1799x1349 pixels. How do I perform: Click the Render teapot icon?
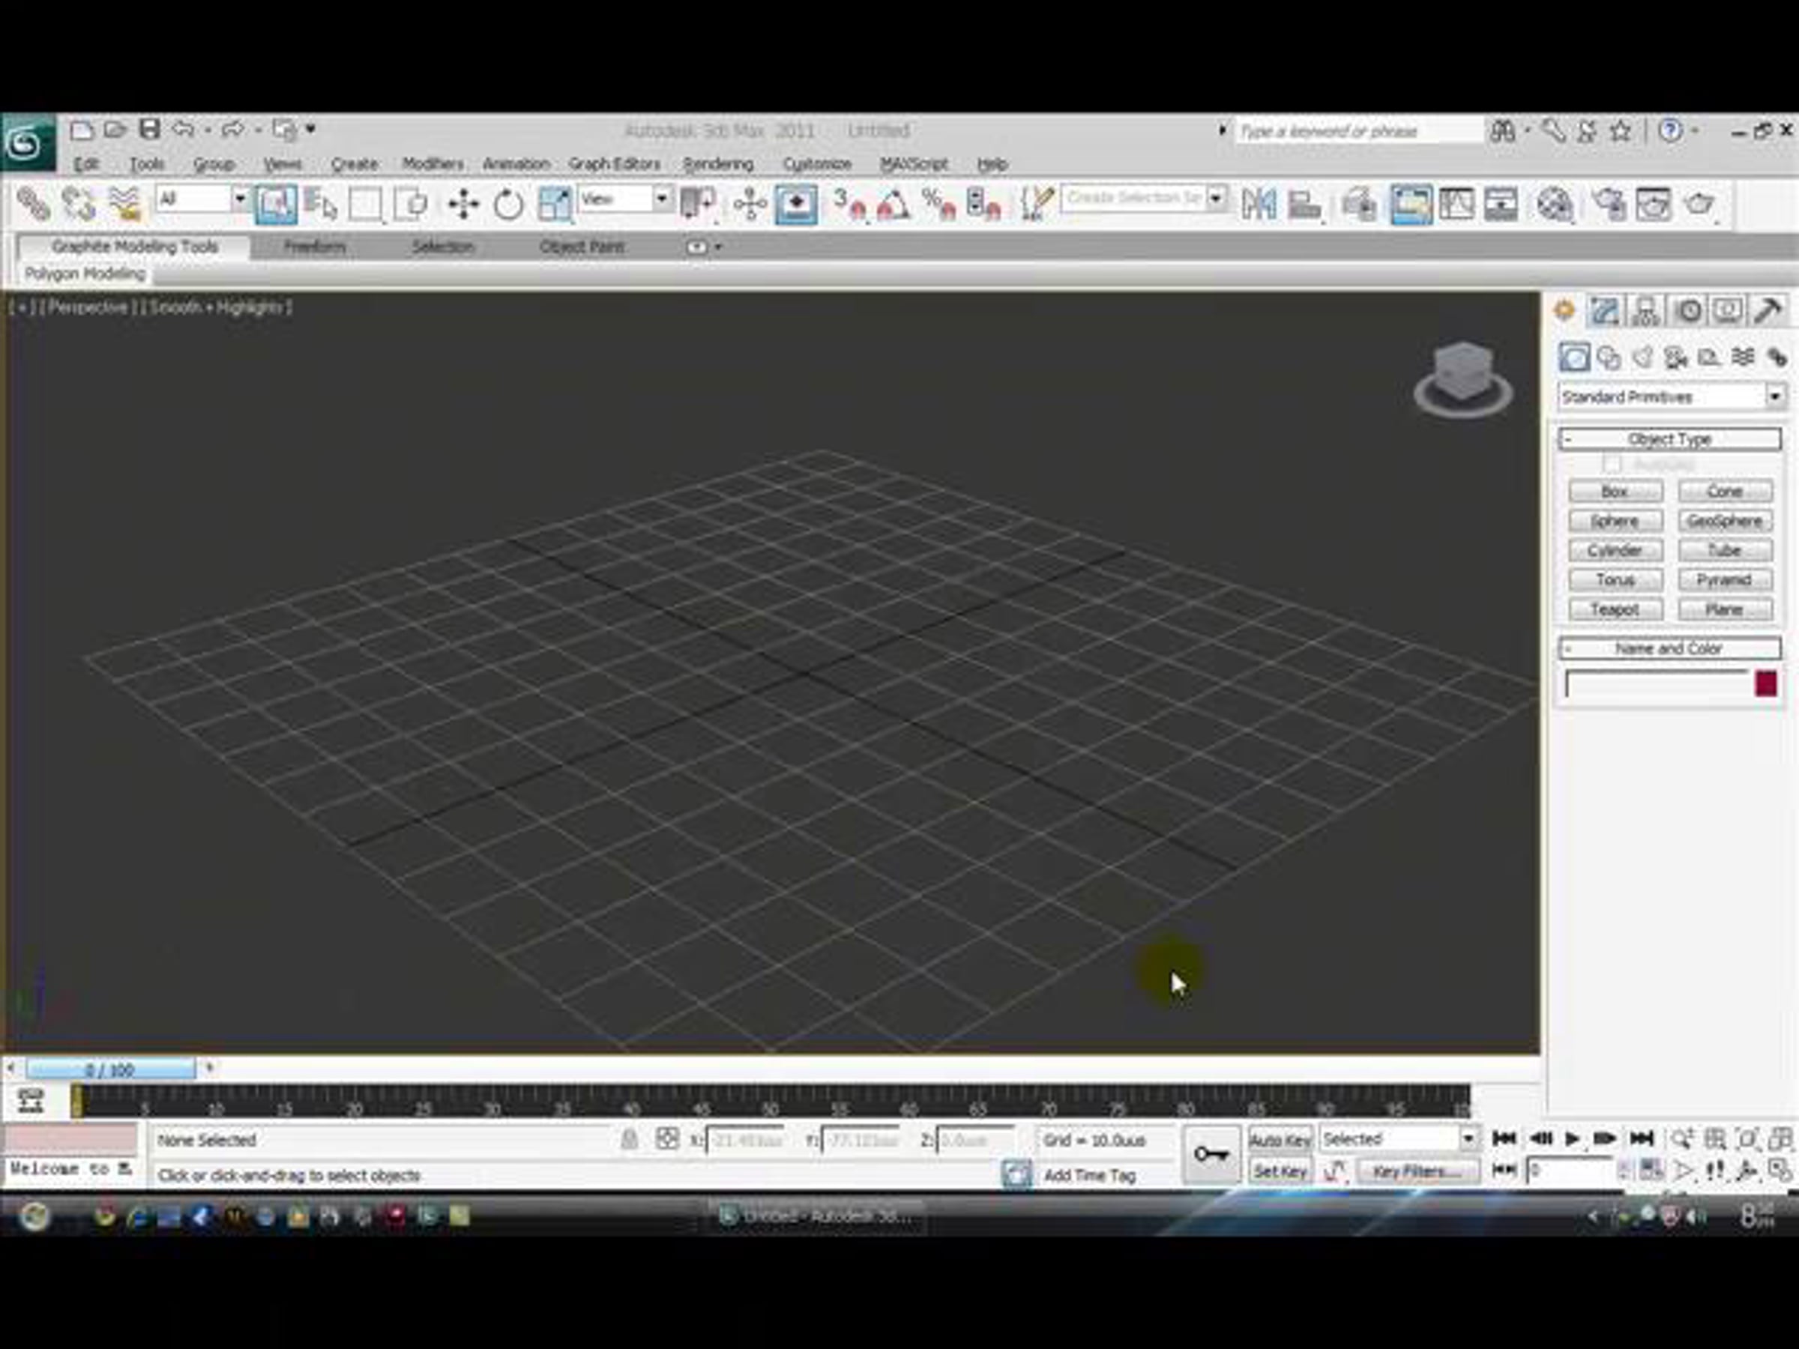(1698, 203)
